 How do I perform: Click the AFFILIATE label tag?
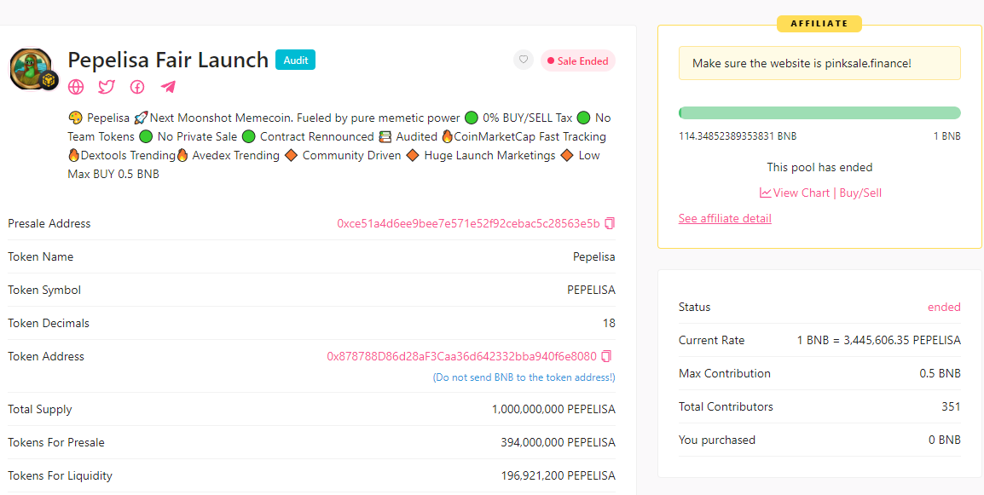pos(819,24)
